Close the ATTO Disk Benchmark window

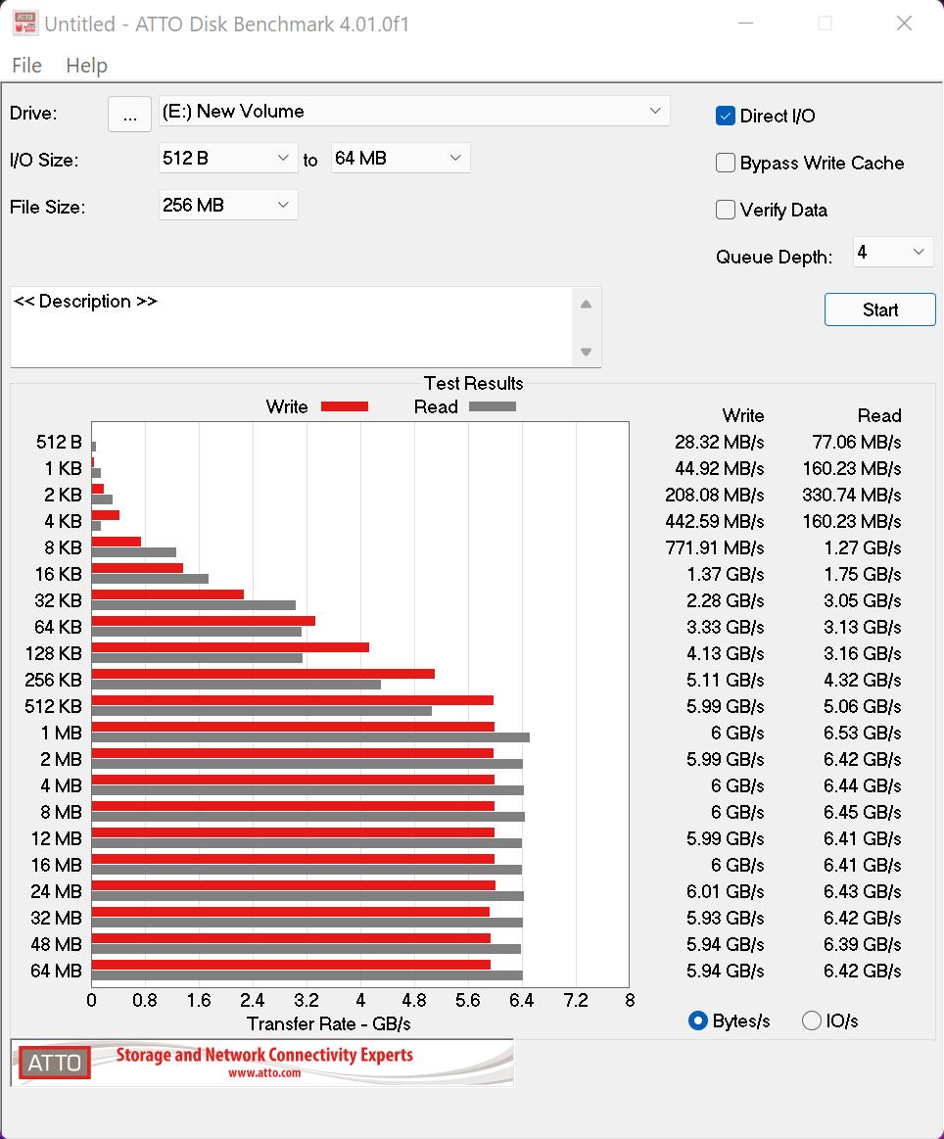904,24
